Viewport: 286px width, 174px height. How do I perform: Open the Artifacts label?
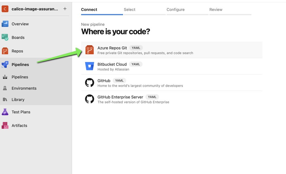tap(19, 126)
